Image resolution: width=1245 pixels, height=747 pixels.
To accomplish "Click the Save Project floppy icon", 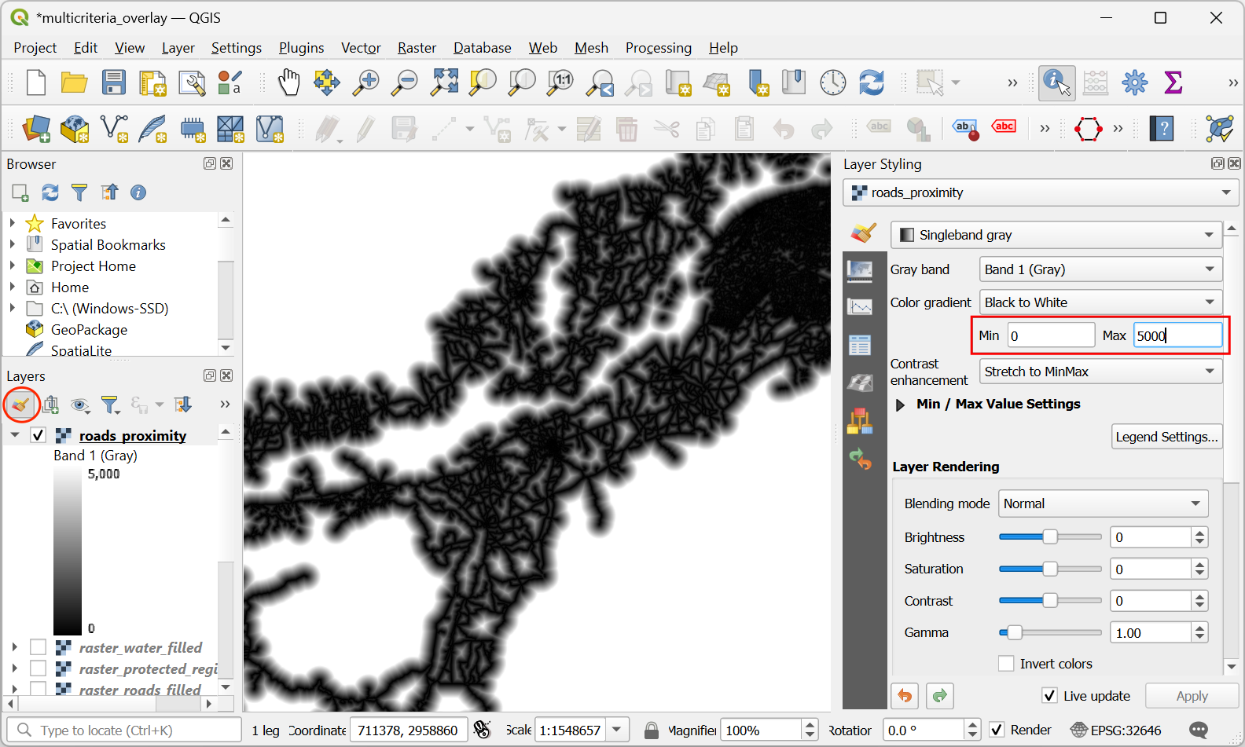I will tap(114, 82).
